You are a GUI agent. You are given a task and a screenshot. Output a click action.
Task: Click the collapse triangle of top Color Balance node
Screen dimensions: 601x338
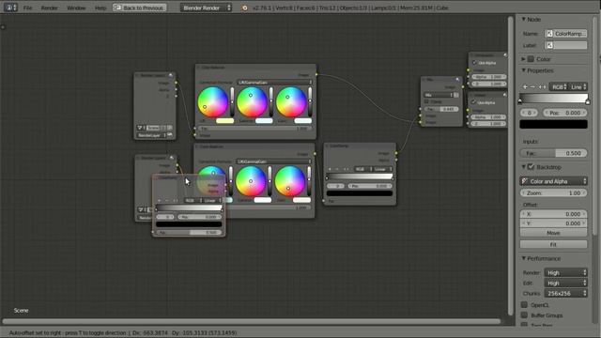tap(198, 68)
